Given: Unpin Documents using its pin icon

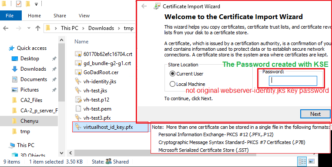Looking at the screenshot, I should [x=54, y=79].
